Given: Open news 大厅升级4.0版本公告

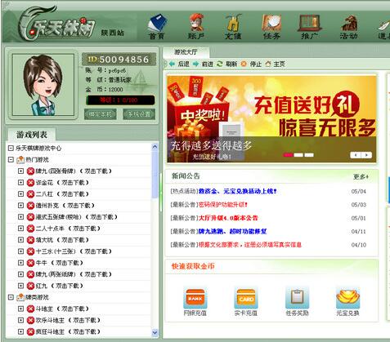Looking at the screenshot, I should pyautogui.click(x=228, y=218).
